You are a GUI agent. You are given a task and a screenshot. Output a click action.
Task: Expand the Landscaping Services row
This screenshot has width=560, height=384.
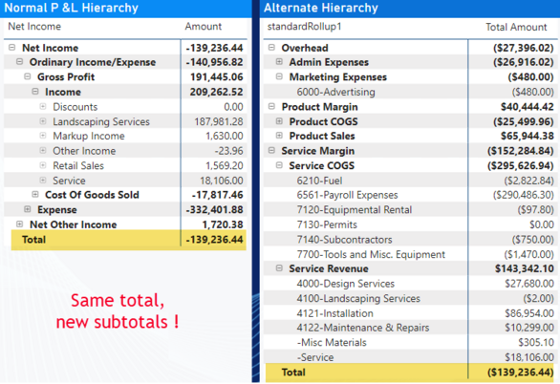43,121
